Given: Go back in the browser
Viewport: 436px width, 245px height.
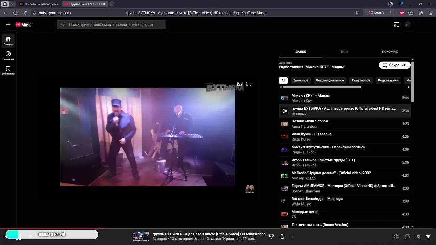Looking at the screenshot, I should click(x=5, y=13).
